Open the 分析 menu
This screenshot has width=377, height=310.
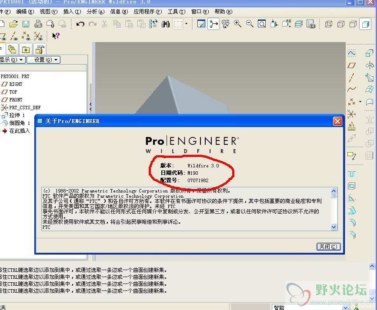point(96,12)
